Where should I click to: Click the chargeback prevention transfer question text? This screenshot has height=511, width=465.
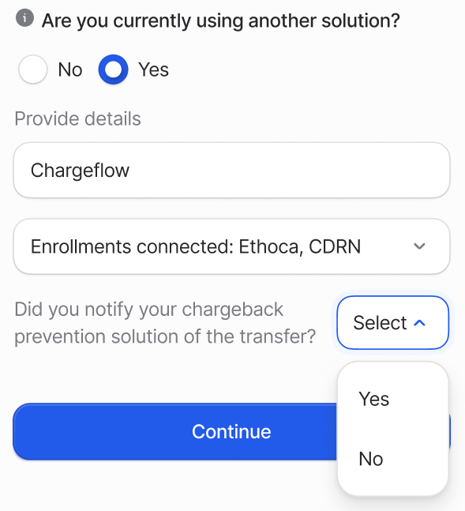pos(165,323)
